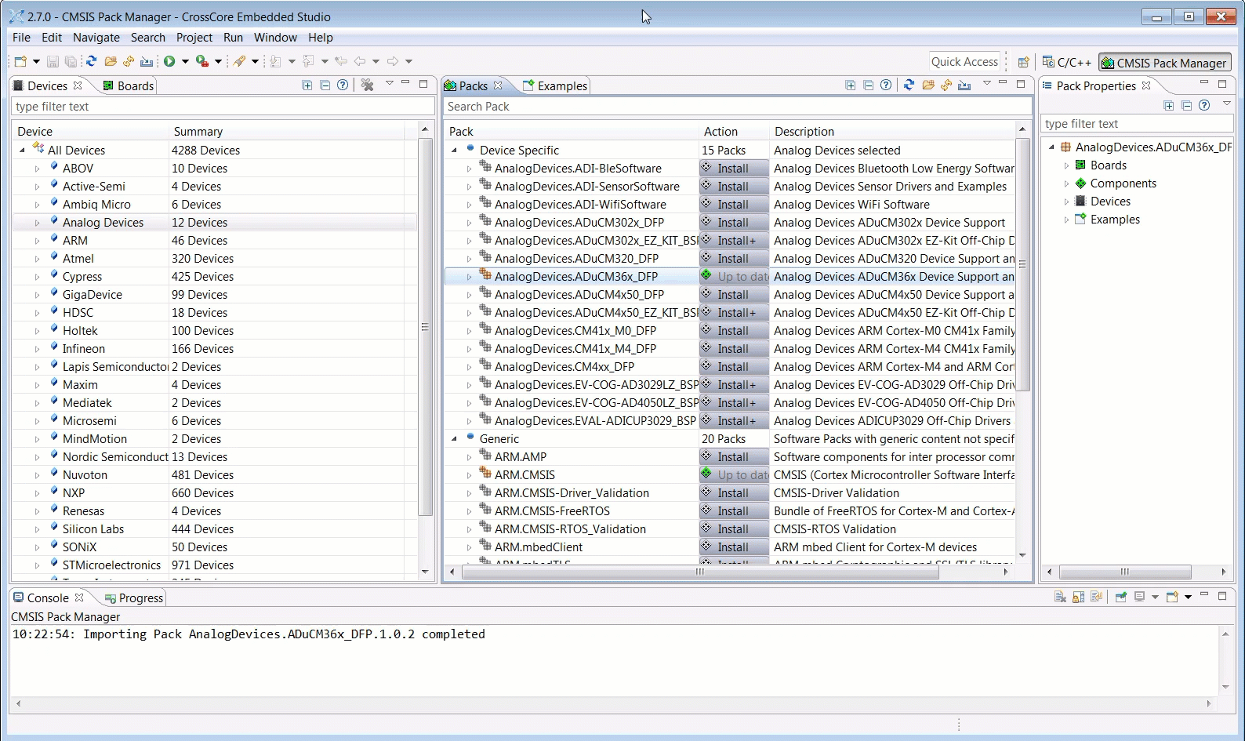
Task: Select the STMicroelectronics vendor row
Action: [x=214, y=565]
